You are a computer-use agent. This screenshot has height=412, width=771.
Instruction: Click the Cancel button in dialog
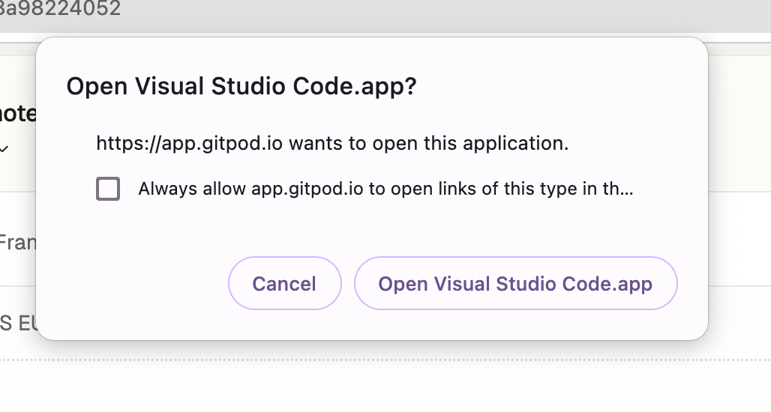285,283
